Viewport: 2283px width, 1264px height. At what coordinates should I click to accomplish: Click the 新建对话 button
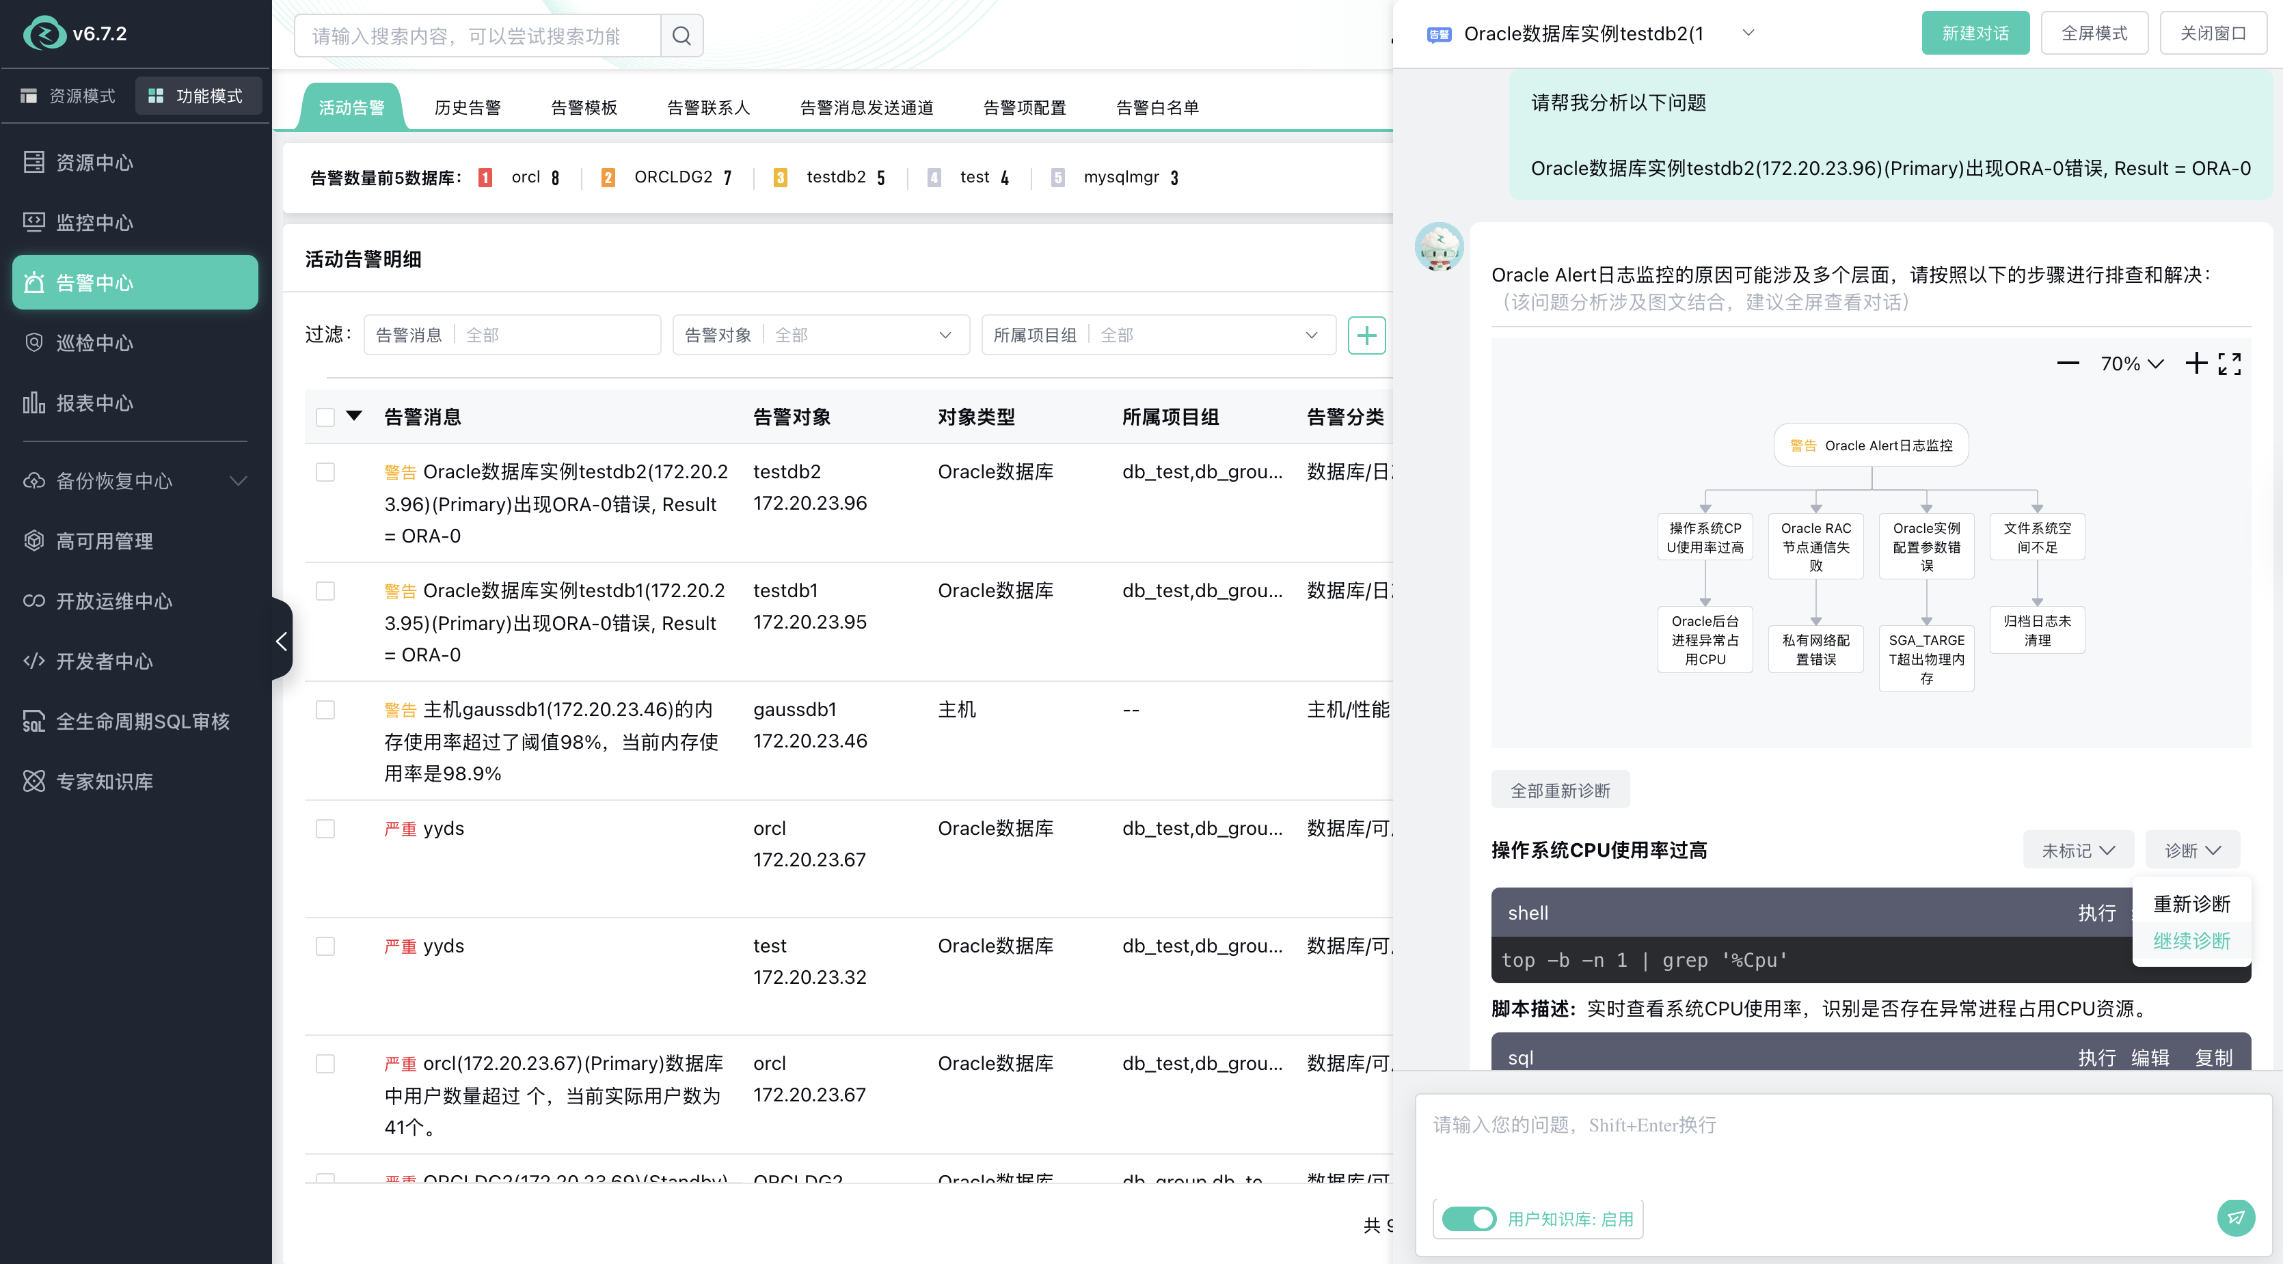pyautogui.click(x=1975, y=33)
